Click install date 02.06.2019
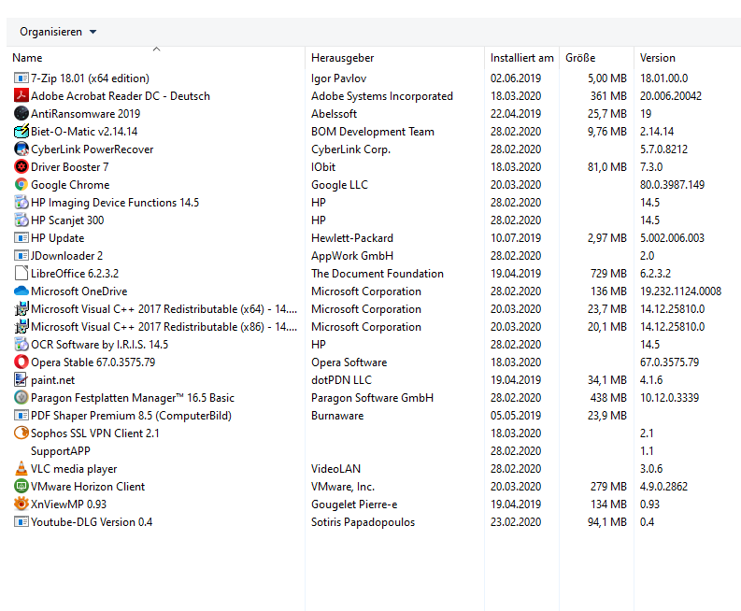Screen dimensions: 741x611 click(x=516, y=78)
